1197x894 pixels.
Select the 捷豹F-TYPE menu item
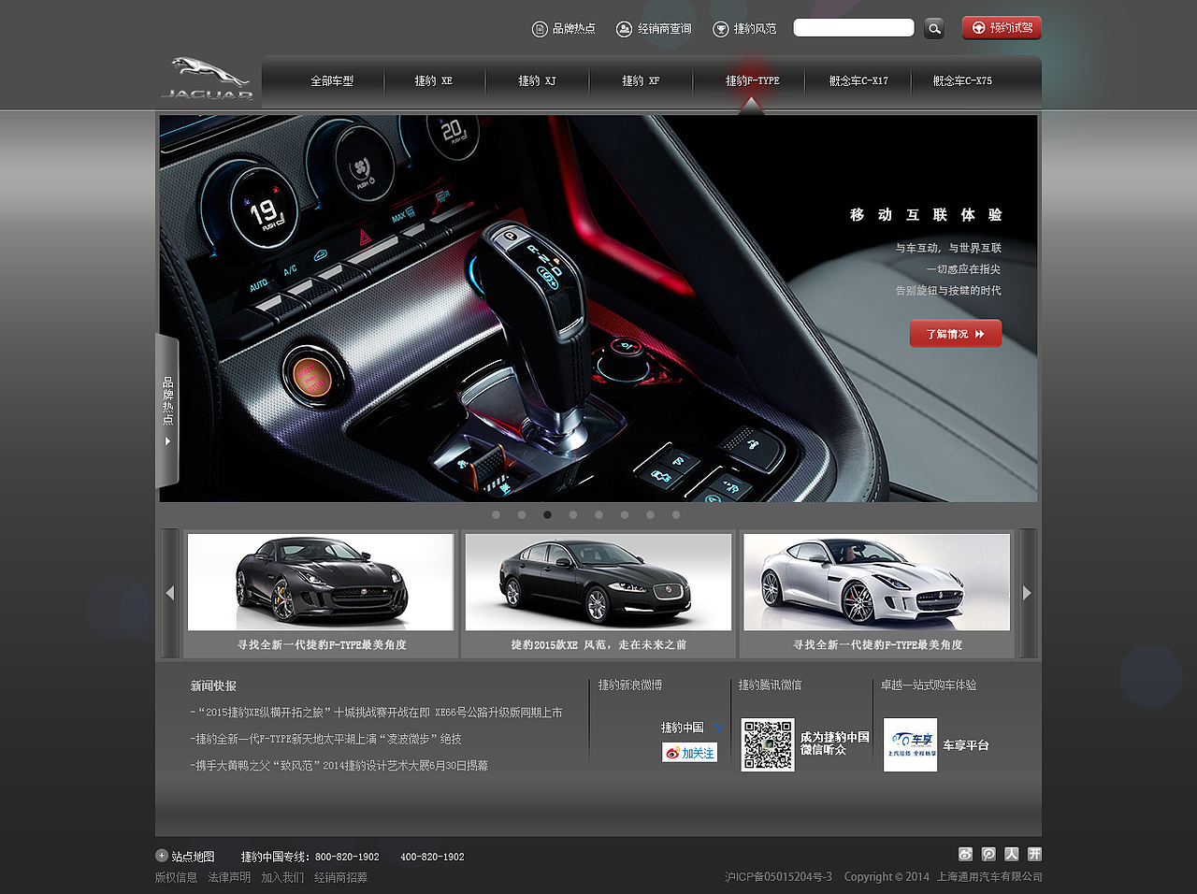tap(753, 81)
